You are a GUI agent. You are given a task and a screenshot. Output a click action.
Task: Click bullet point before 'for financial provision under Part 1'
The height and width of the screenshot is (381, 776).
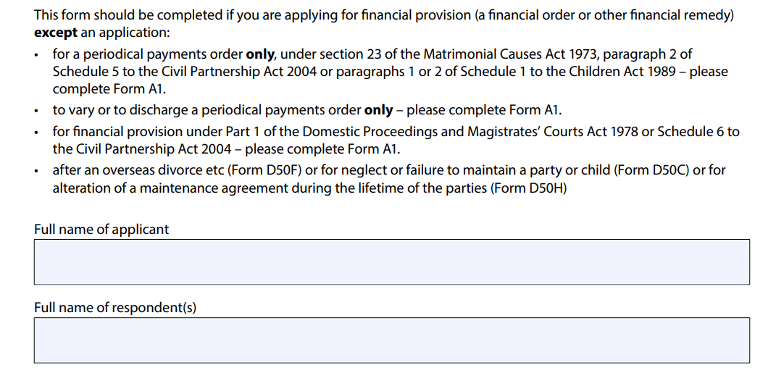[x=36, y=133]
